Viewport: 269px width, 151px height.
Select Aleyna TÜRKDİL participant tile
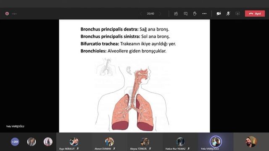point(145,142)
